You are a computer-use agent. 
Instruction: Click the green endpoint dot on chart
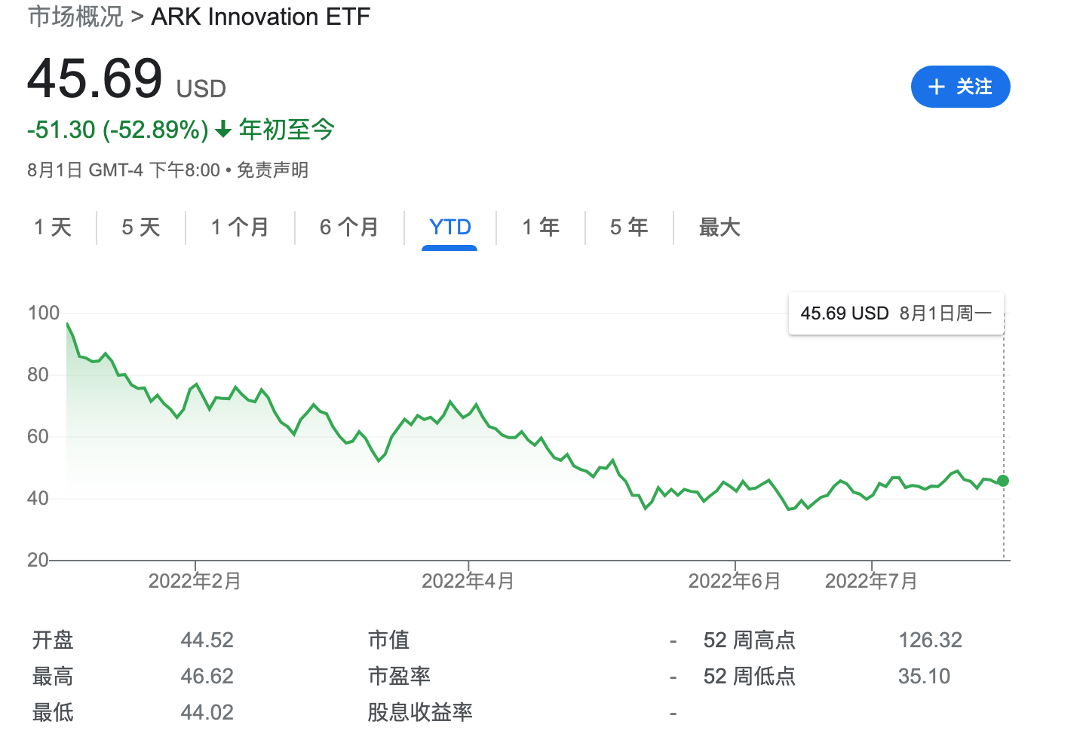click(1003, 481)
